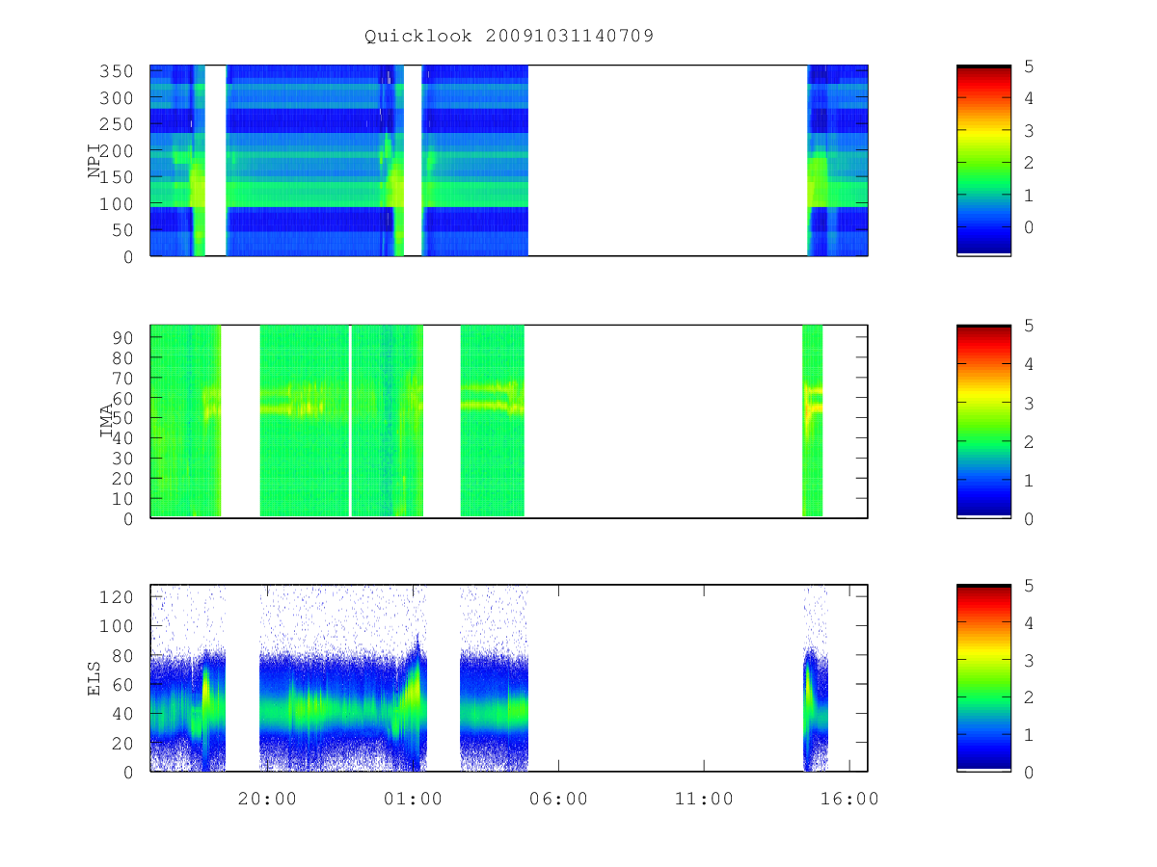The image size is (1157, 867).
Task: Click inside the IMA spectrogram panel
Action: pyautogui.click(x=509, y=421)
